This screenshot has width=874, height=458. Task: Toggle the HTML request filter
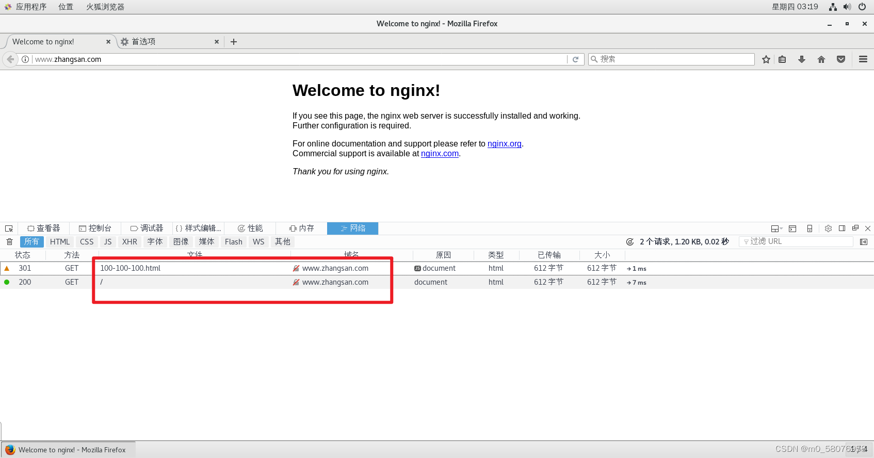[x=60, y=242]
